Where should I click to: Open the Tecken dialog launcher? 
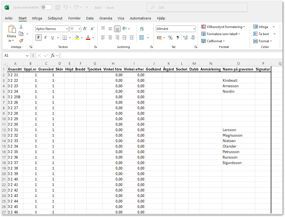(95, 47)
